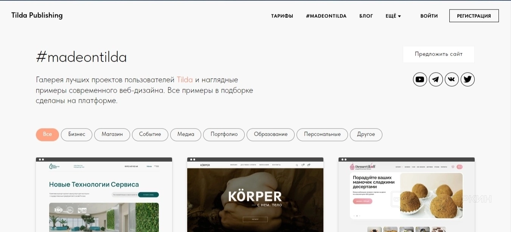The height and width of the screenshot is (232, 511).
Task: Click the ВОЙТИ login link
Action: [429, 16]
